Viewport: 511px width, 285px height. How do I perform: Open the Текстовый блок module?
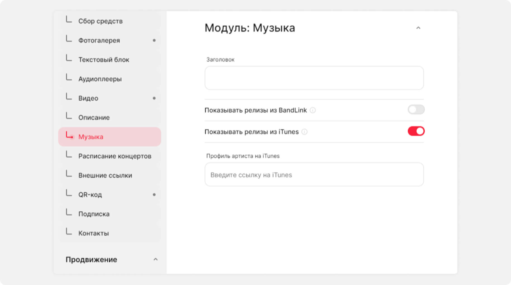coord(104,60)
